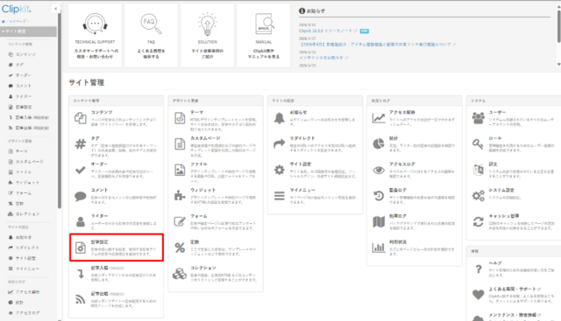Click the 記事出稿 RSS feed icon
This screenshot has width=561, height=321.
coord(81,300)
